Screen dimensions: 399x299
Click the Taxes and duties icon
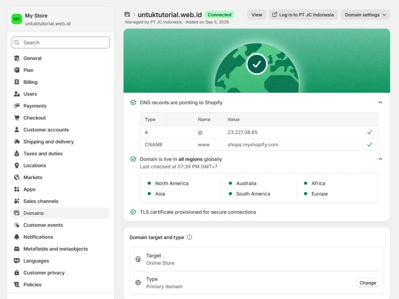(17, 154)
